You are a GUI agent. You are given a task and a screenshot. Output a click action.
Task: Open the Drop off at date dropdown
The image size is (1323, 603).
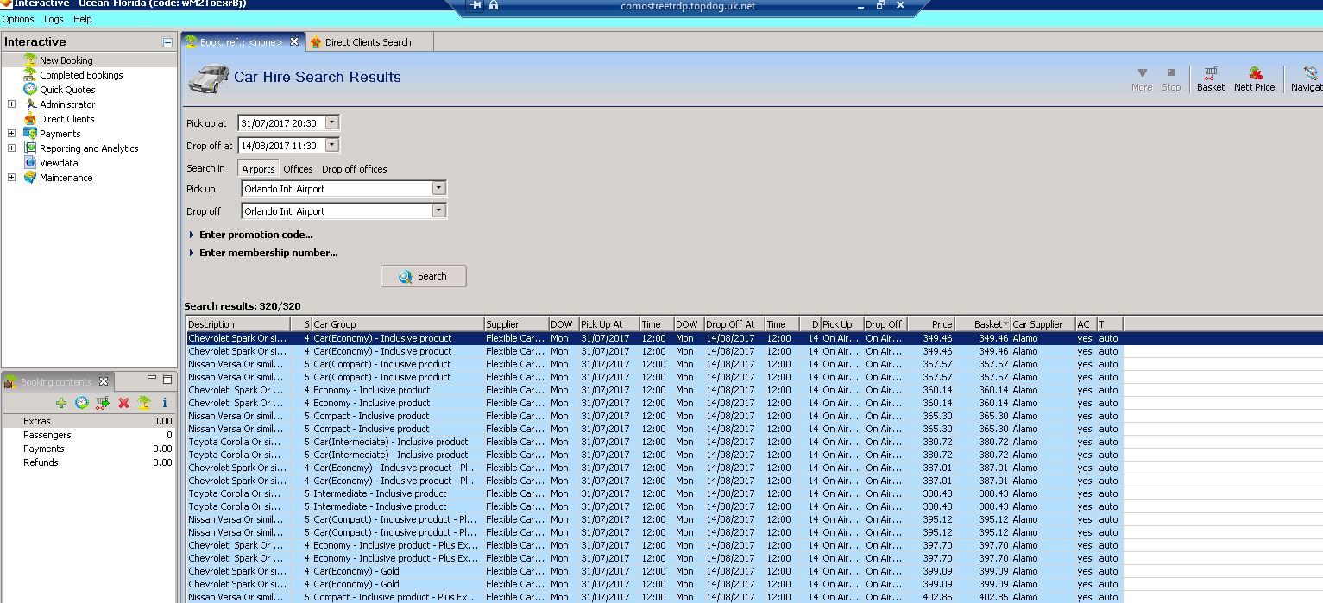coord(332,145)
